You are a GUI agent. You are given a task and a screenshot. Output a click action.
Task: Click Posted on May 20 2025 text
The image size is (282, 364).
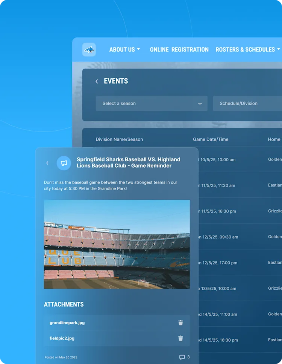[61, 357]
